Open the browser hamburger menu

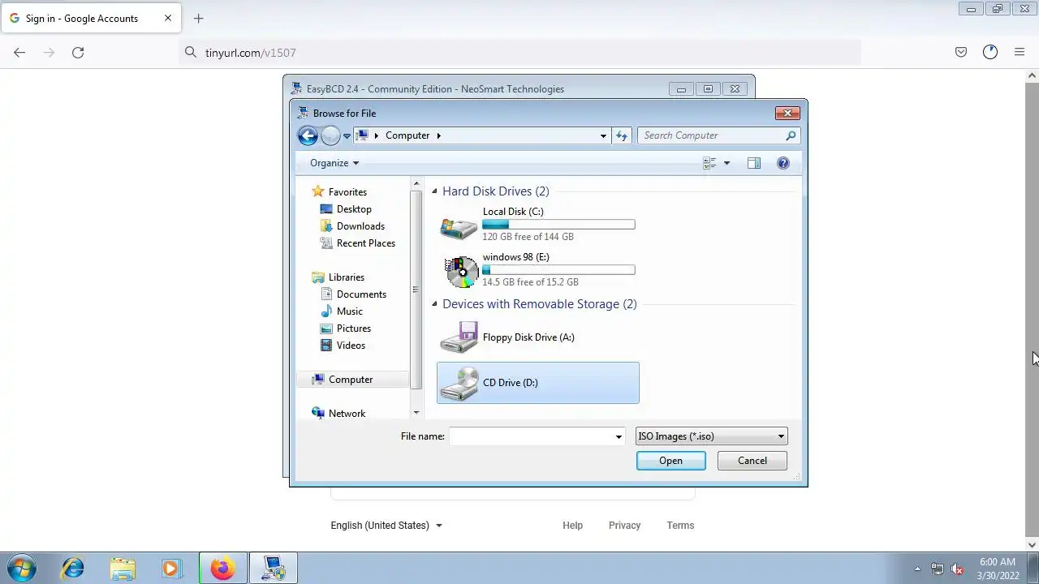(x=1020, y=52)
